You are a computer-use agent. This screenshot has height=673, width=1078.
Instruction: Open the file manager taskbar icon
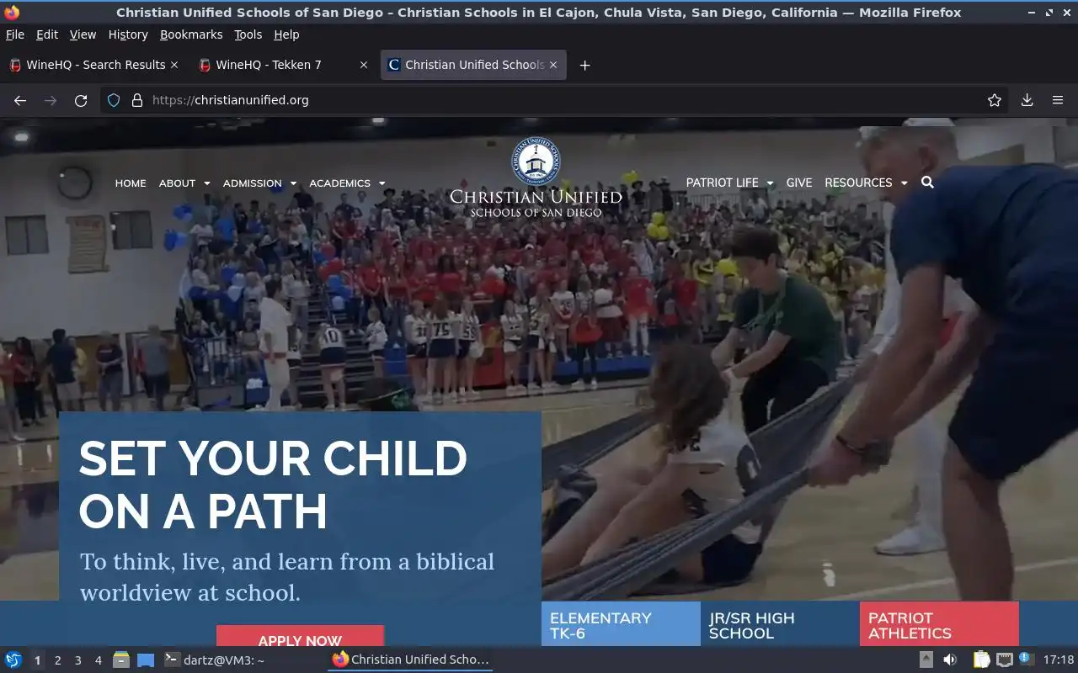click(120, 660)
